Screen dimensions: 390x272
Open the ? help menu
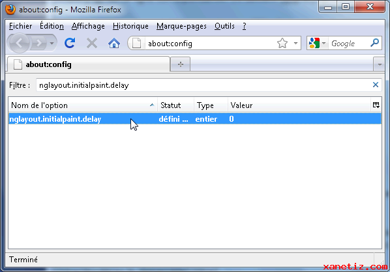coord(245,26)
